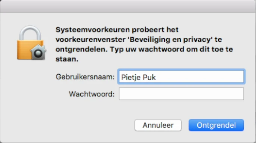Click into the empty Wachtwoord field
The height and width of the screenshot is (143, 256).
click(181, 94)
